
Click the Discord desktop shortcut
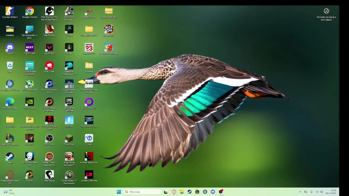coord(10,49)
